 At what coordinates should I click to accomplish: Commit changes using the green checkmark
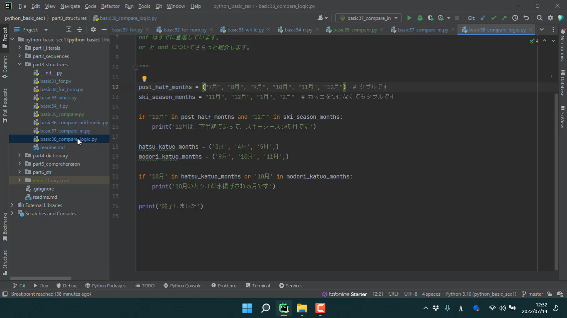(x=494, y=18)
